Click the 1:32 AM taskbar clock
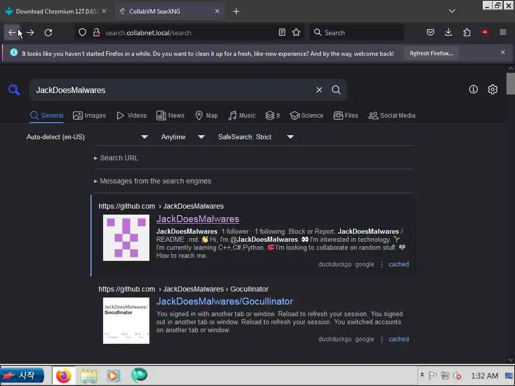515x386 pixels. pyautogui.click(x=484, y=375)
